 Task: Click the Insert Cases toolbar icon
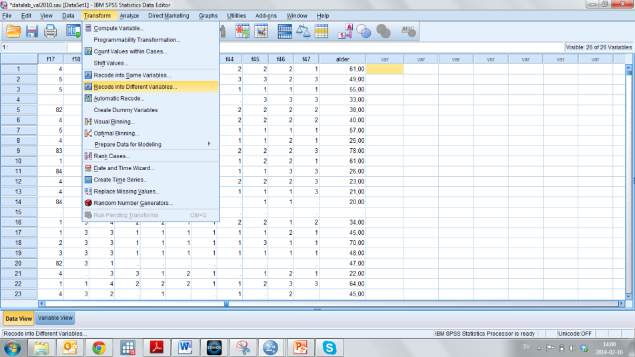pos(242,31)
